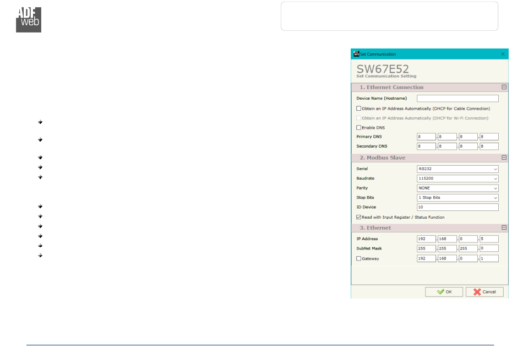Click the Device Name (Hostname) field

[457, 99]
